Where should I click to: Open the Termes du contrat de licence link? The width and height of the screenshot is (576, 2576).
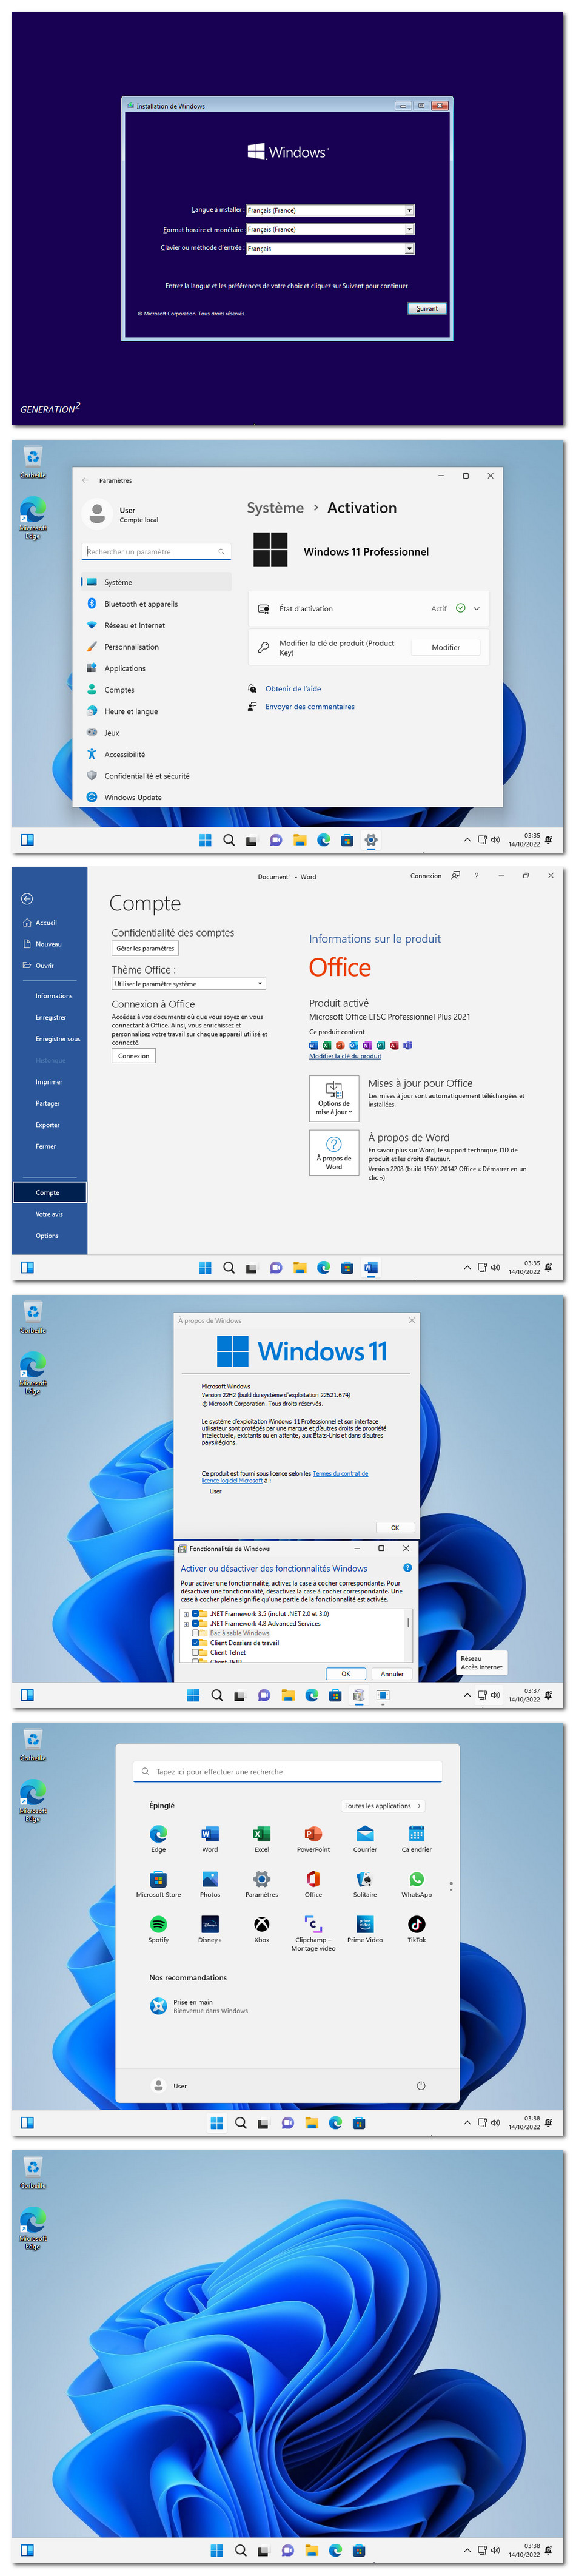click(x=285, y=1477)
